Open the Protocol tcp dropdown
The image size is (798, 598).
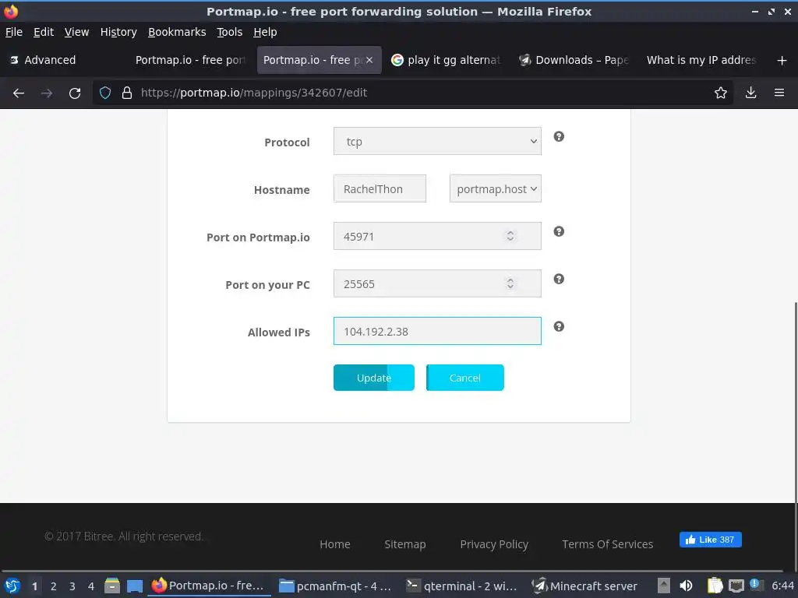click(x=437, y=142)
